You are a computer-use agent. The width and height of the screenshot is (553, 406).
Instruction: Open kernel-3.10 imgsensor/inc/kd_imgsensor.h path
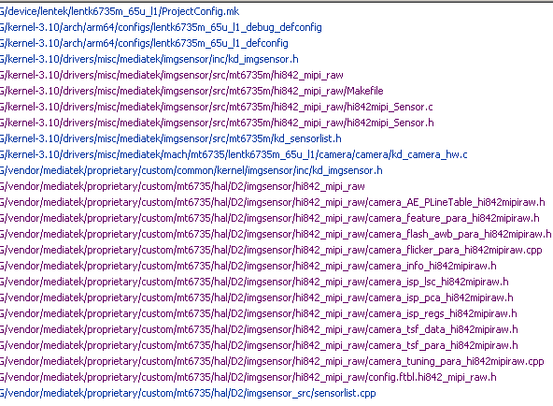coord(149,59)
